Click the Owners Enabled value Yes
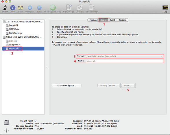Screen dimensions: 170x135 [37, 126]
